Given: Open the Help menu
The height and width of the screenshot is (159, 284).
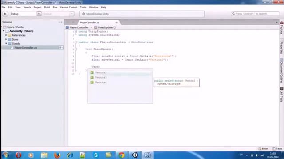Looking at the screenshot, I should [103, 7].
